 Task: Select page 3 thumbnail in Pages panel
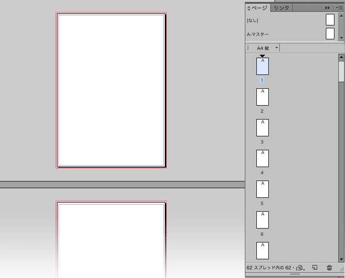tap(262, 128)
